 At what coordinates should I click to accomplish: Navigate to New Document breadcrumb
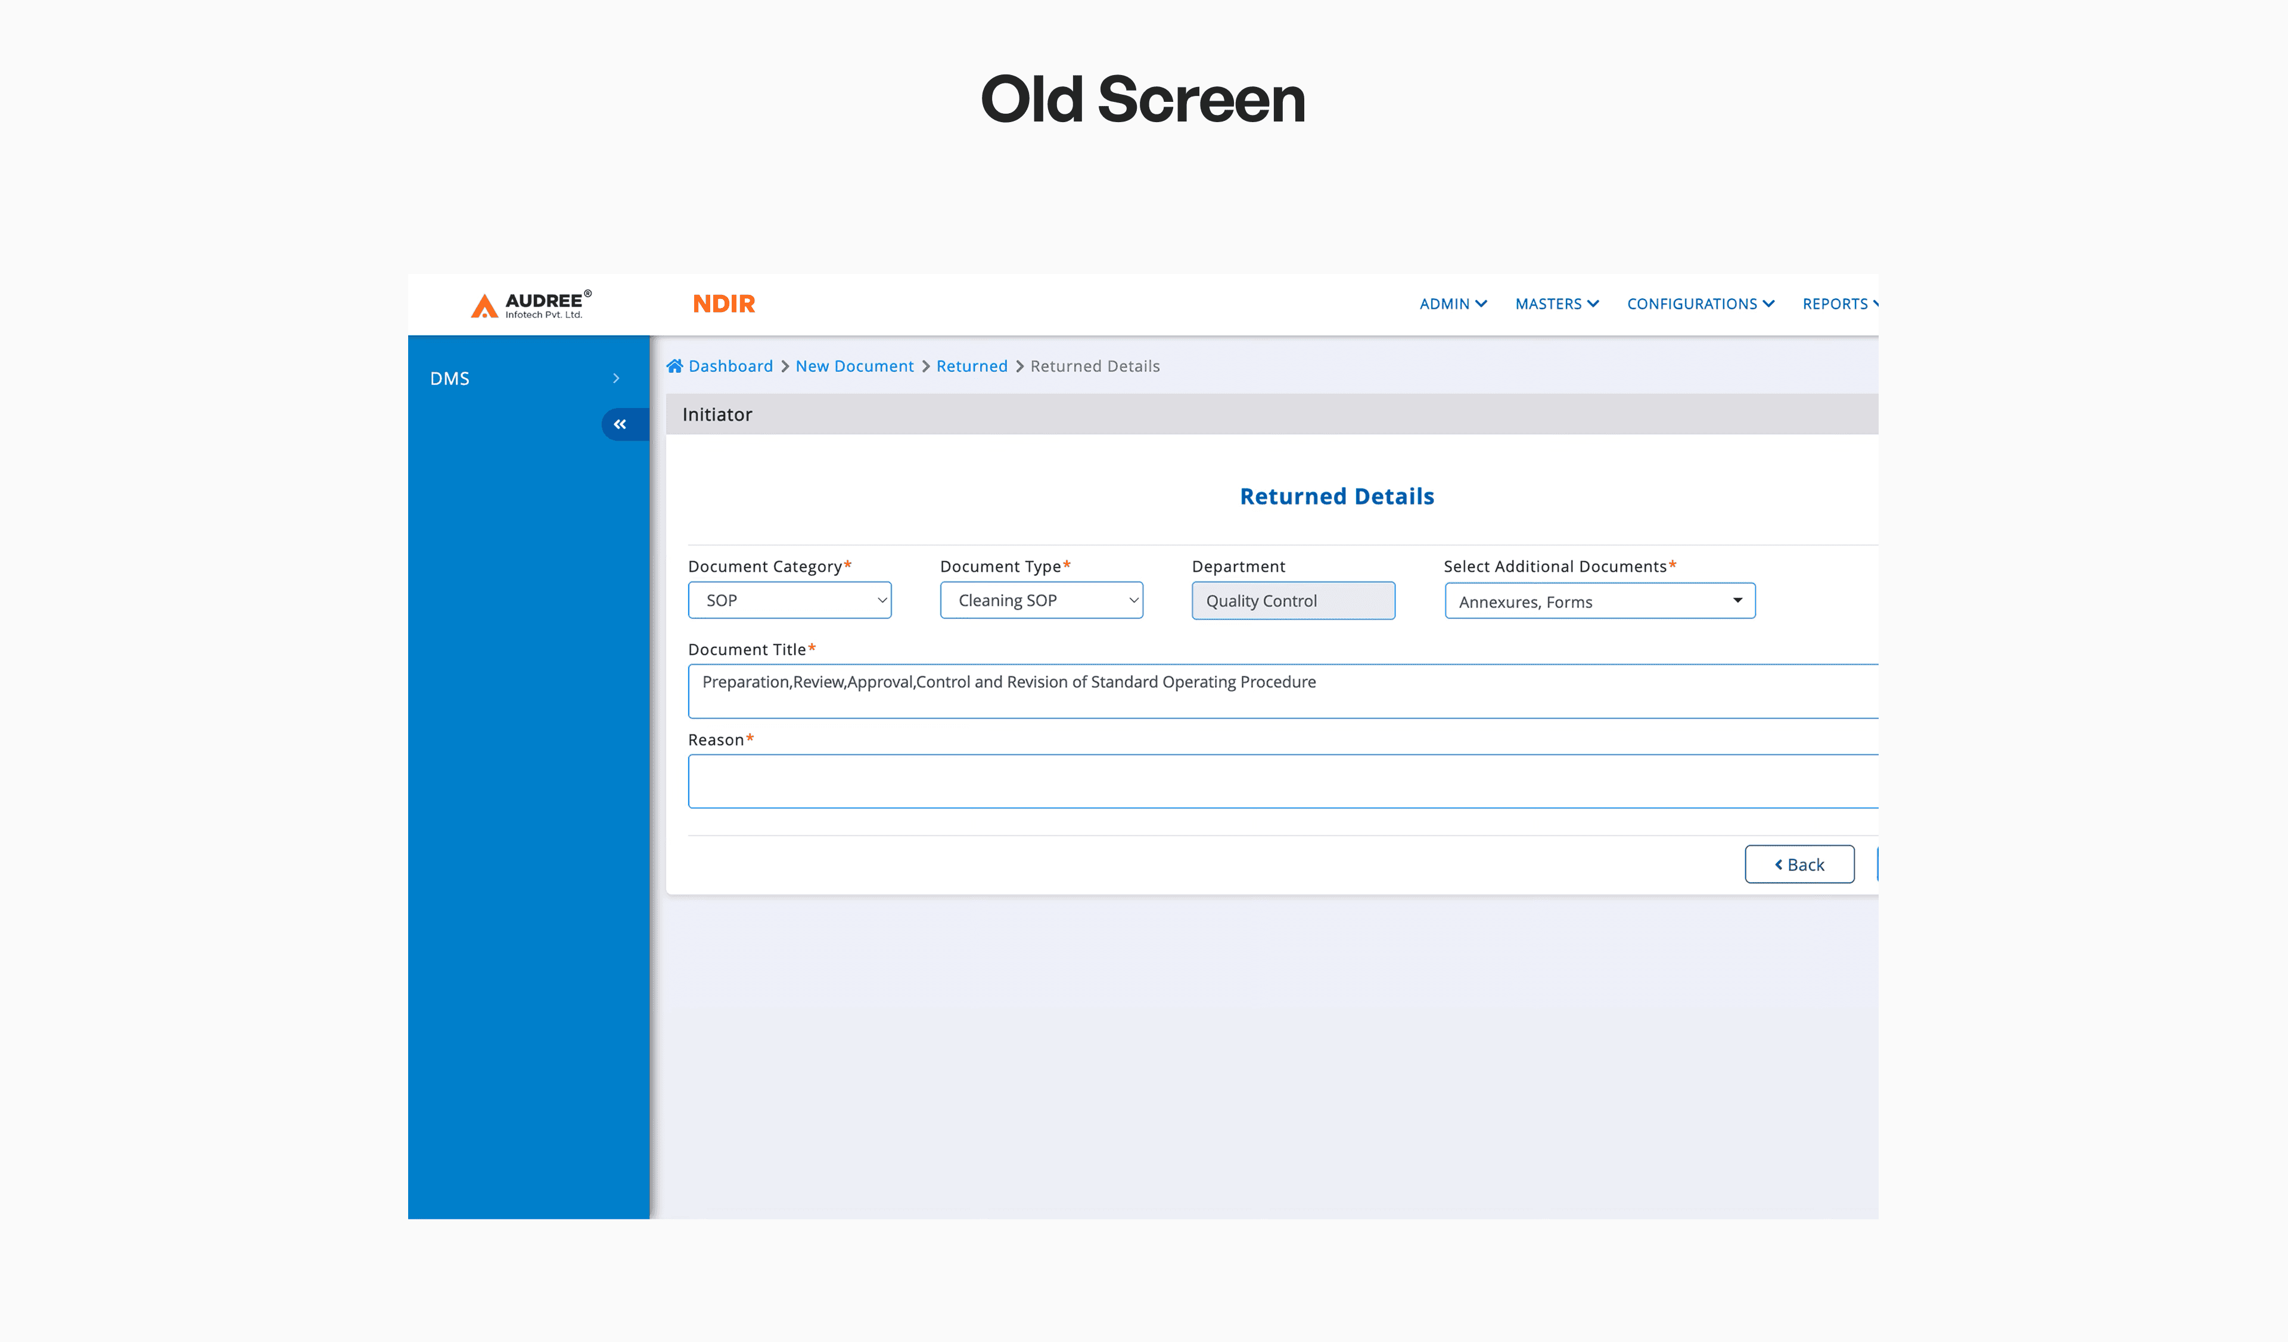(854, 366)
